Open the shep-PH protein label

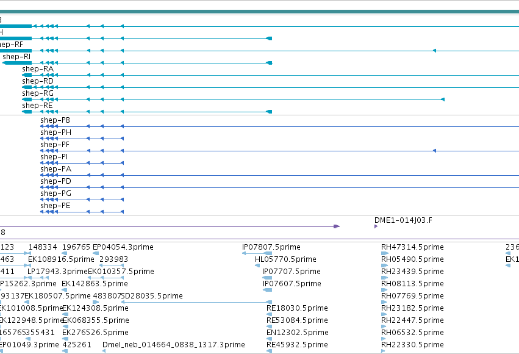pyautogui.click(x=55, y=132)
